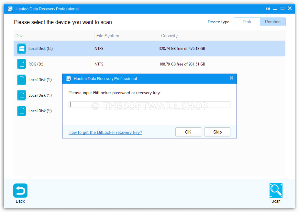This screenshot has height=212, width=299.
Task: Click the Back label text
Action: pyautogui.click(x=20, y=201)
